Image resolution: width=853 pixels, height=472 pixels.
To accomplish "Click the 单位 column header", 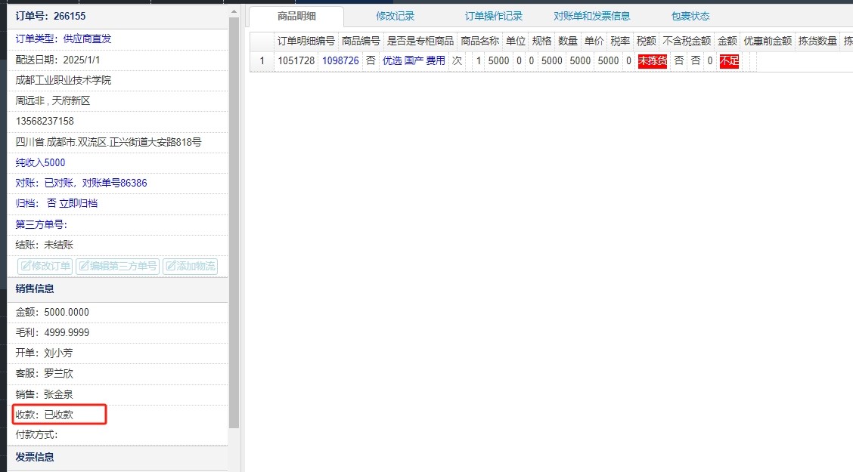I will point(516,41).
